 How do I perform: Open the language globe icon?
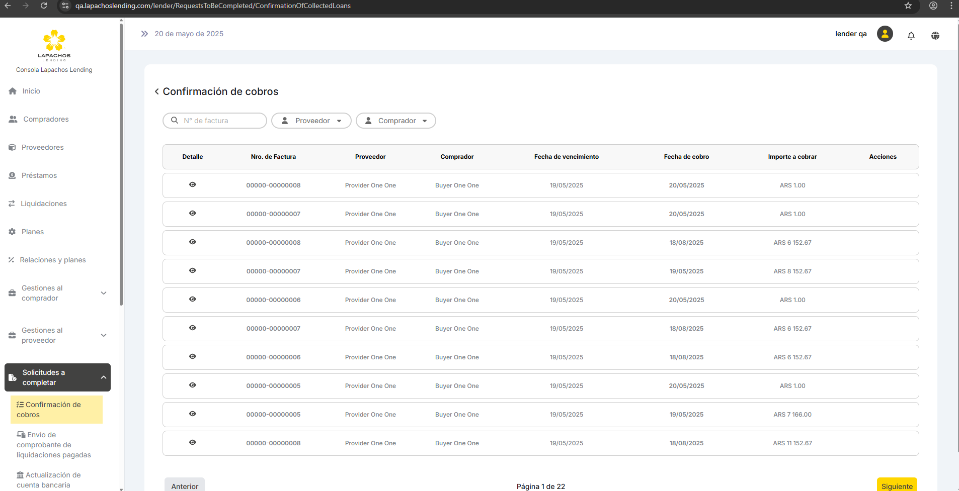pyautogui.click(x=935, y=35)
